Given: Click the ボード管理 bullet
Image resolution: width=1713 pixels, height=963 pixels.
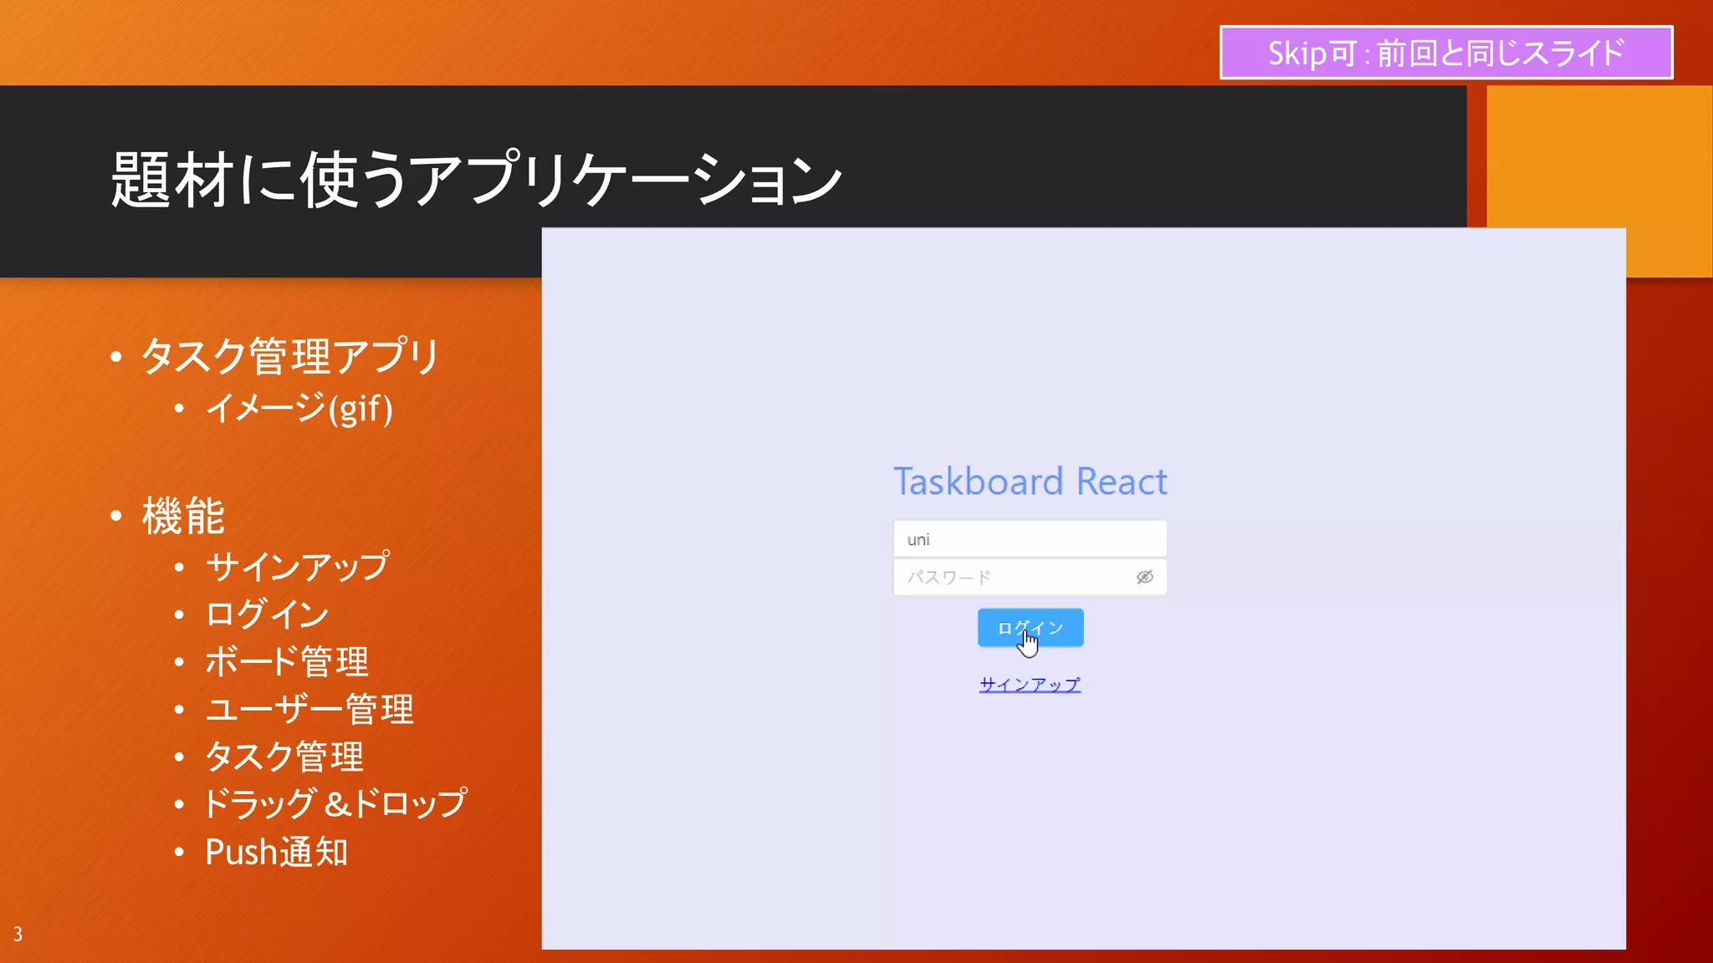Looking at the screenshot, I should click(287, 662).
